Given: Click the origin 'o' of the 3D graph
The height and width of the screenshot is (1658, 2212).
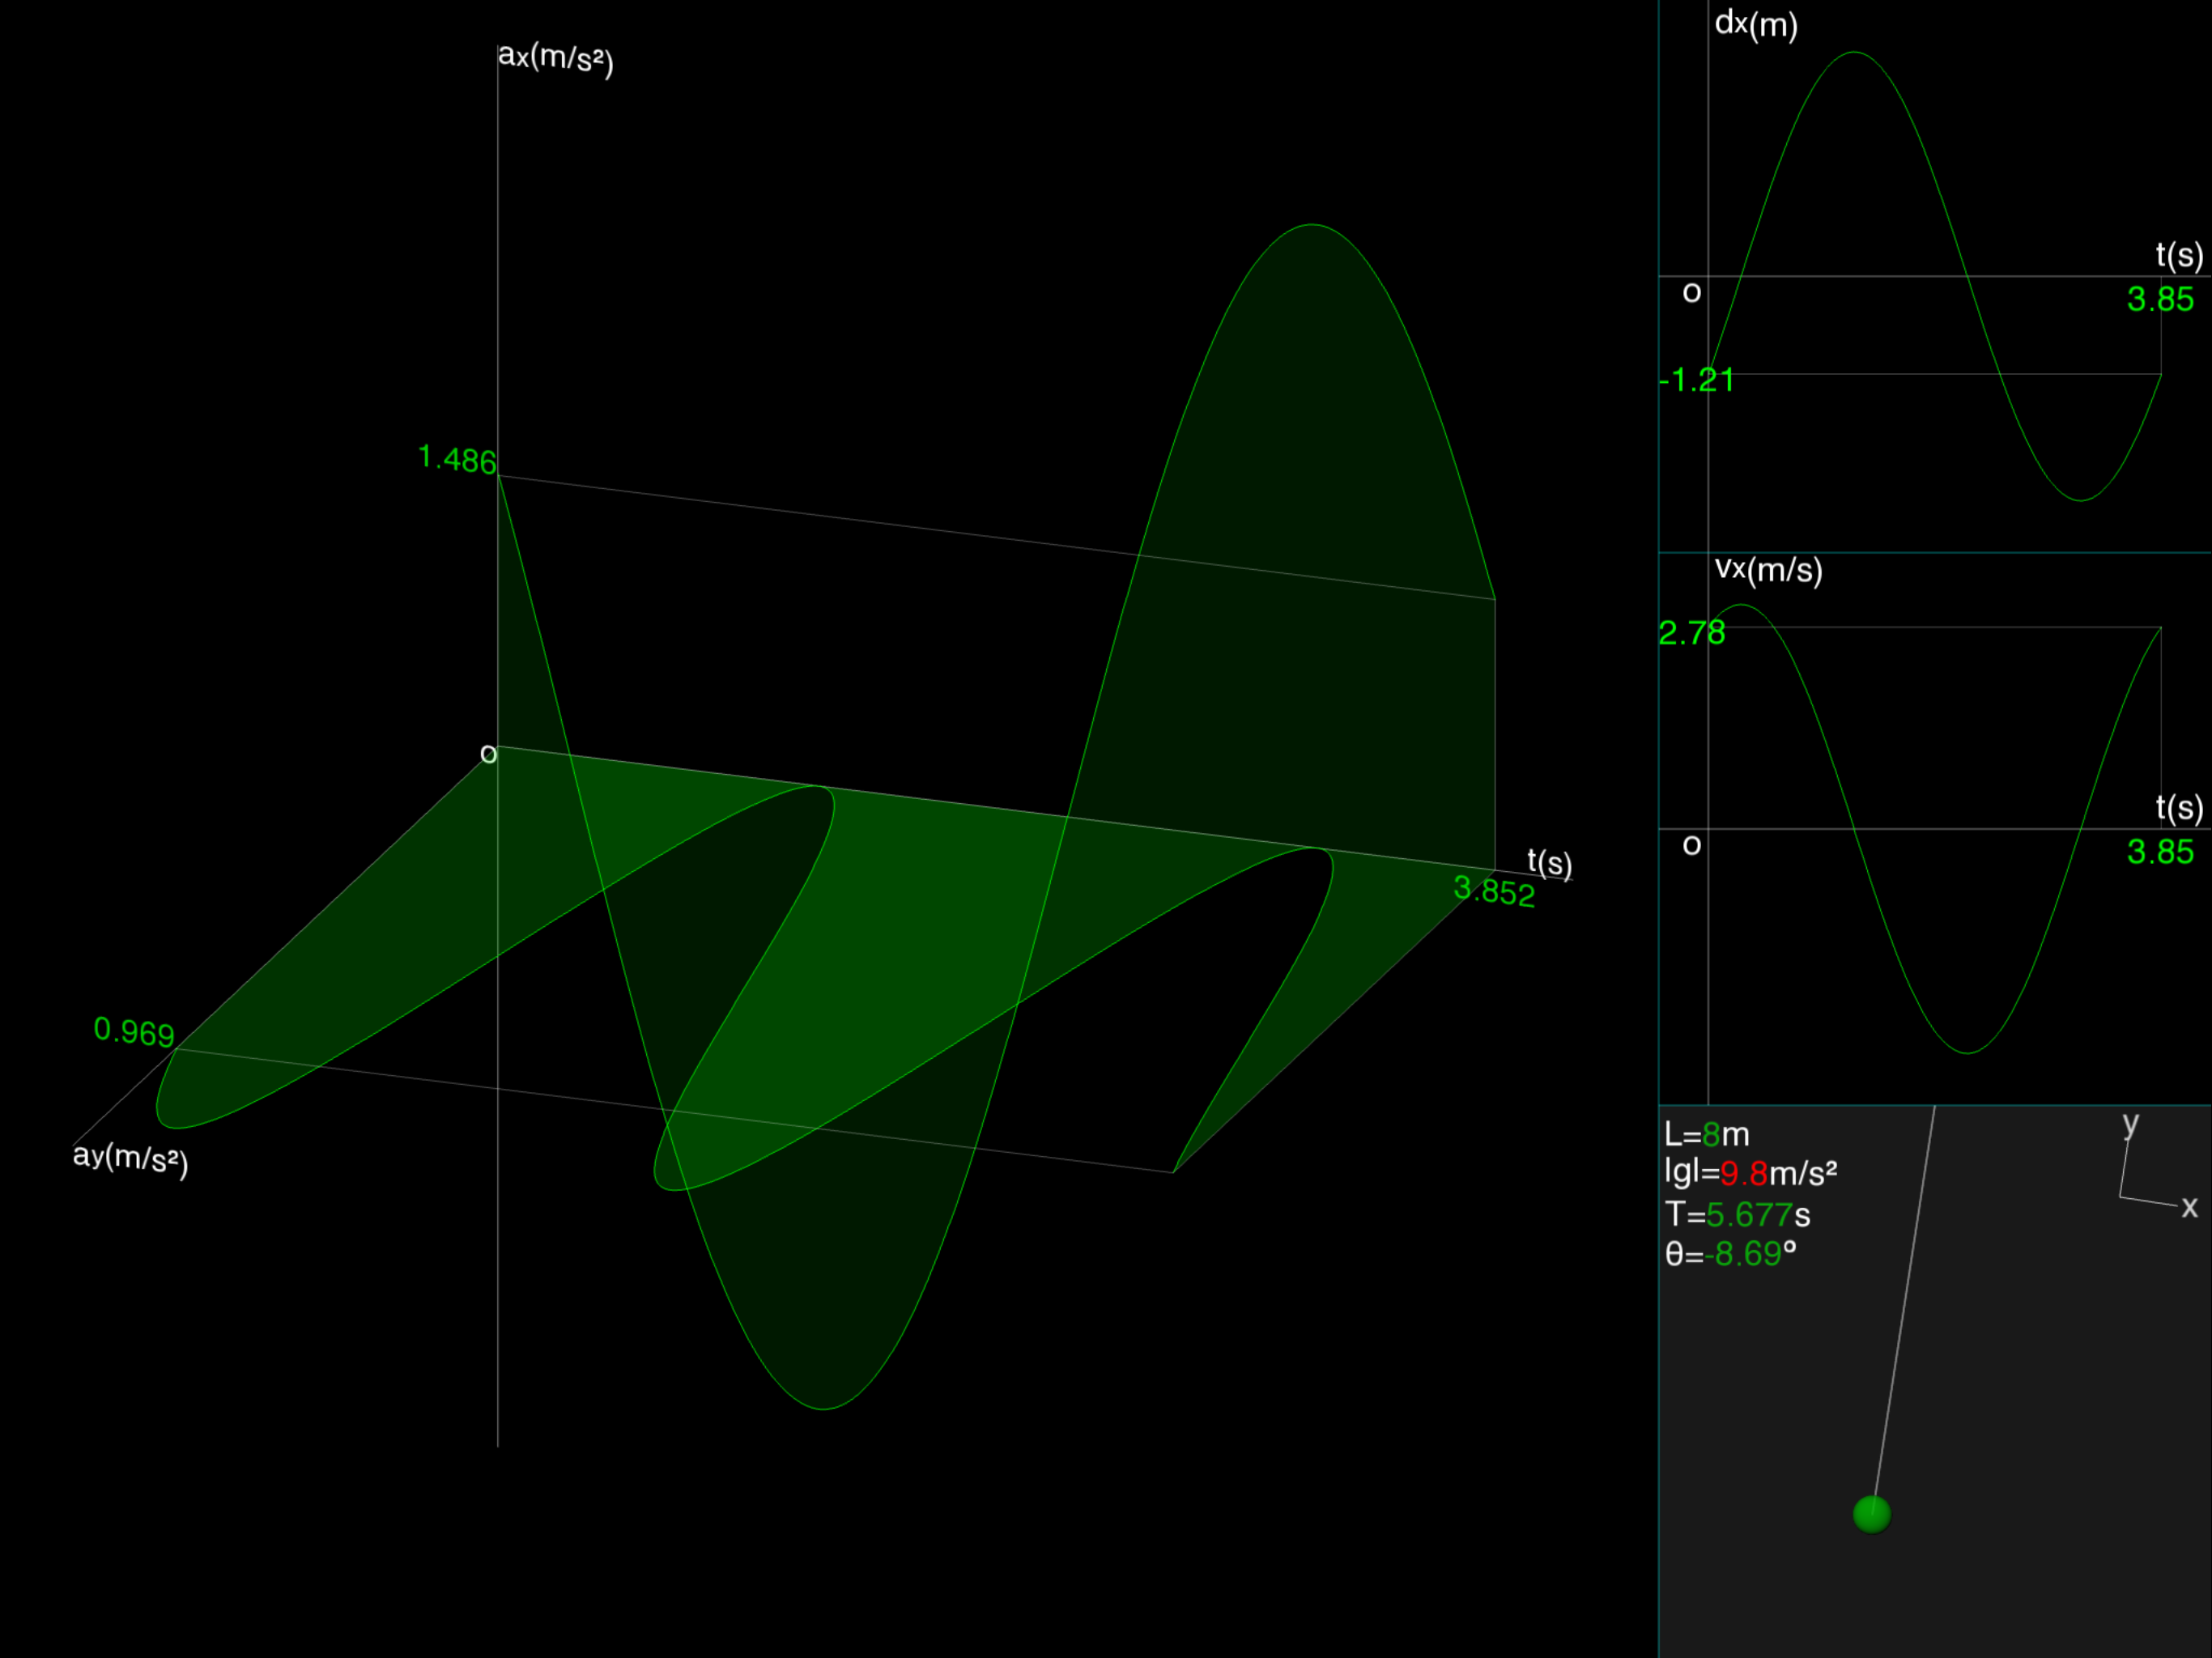Looking at the screenshot, I should pyautogui.click(x=488, y=754).
